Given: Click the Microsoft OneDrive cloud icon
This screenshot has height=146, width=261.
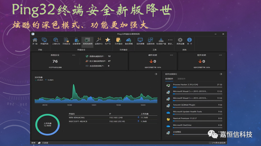Looking at the screenshot, I should (168, 126).
